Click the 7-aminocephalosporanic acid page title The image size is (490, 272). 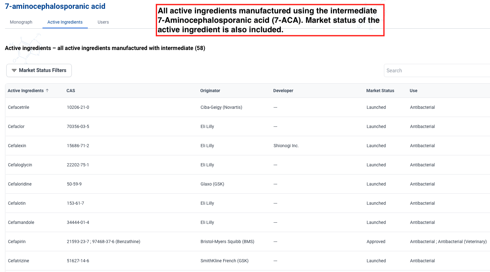(x=55, y=6)
